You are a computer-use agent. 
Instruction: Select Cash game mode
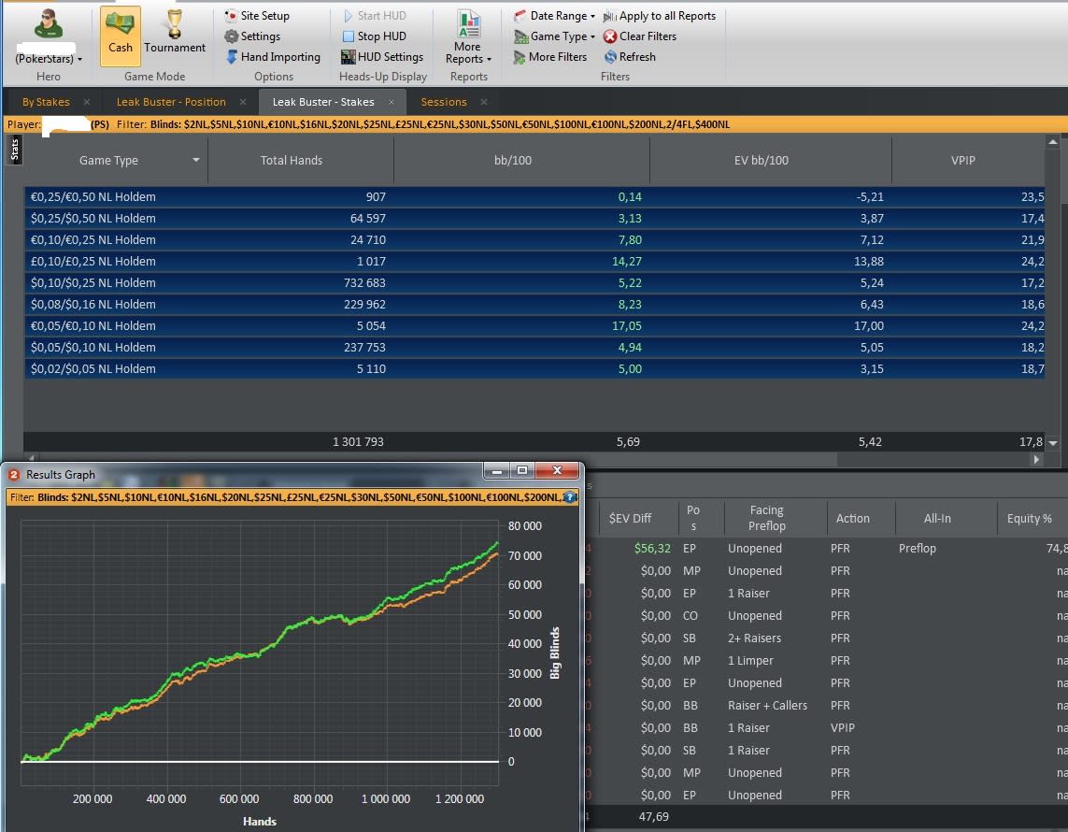pos(120,36)
